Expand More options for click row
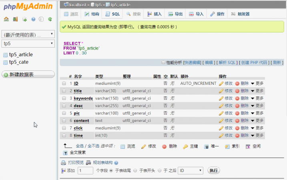The width and height of the screenshot is (287, 180). (257, 128)
